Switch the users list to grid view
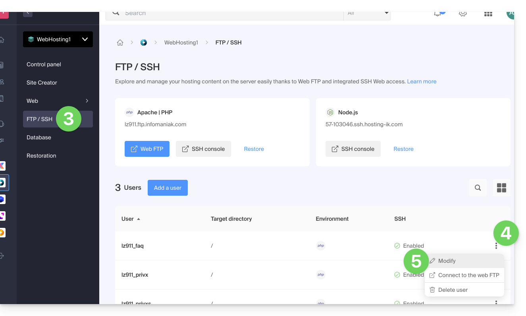526x316 pixels. pos(502,188)
